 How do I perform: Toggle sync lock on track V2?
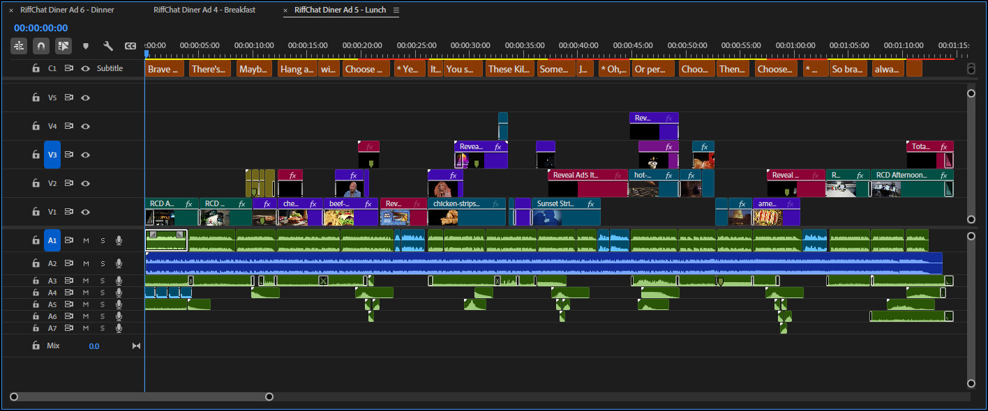[69, 183]
